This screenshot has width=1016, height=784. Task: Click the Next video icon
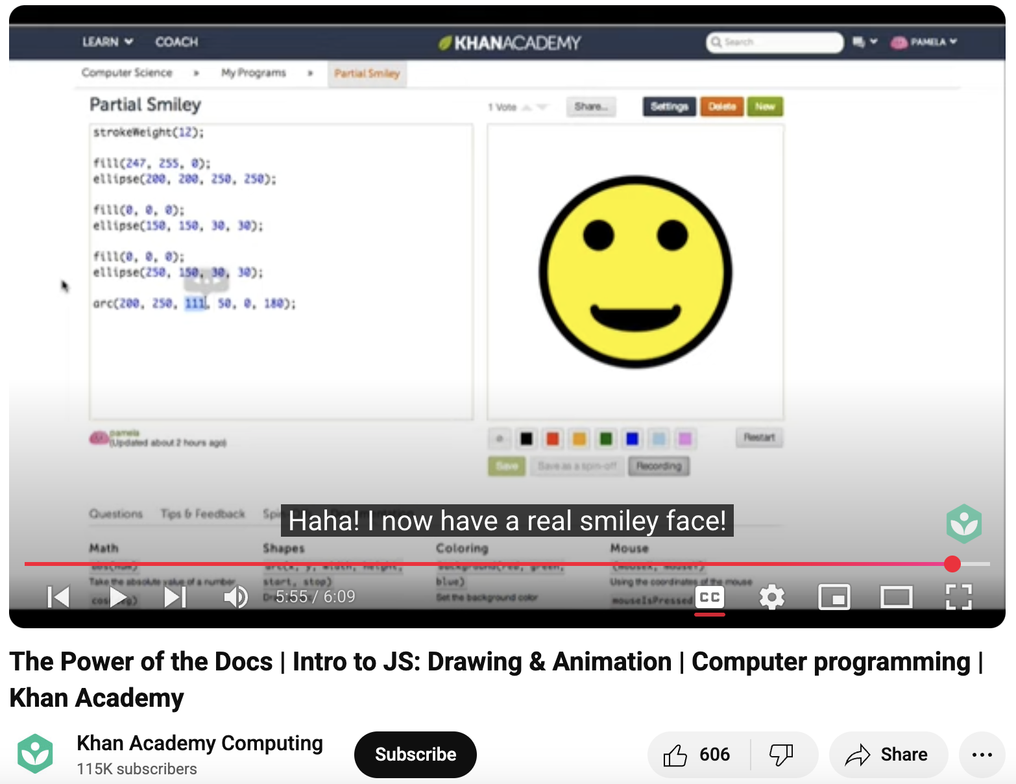point(174,597)
